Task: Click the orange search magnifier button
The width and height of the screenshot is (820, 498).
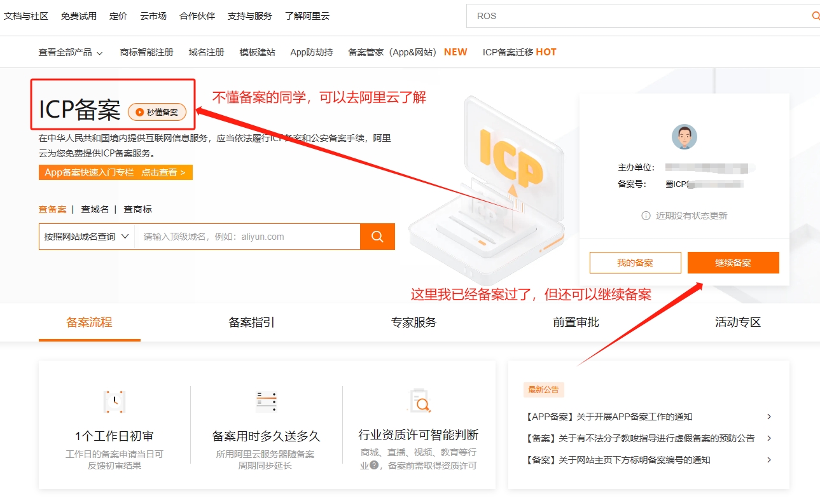Action: coord(377,237)
